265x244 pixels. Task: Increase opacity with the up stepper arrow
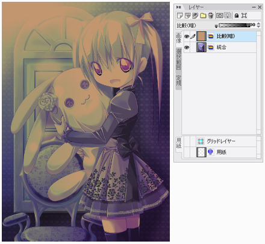click(x=258, y=24)
